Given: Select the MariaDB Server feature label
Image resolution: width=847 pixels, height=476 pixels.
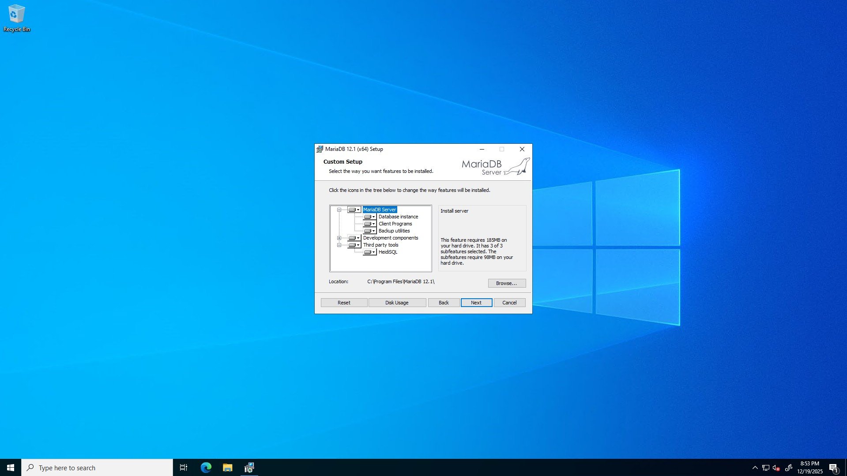Looking at the screenshot, I should [x=380, y=210].
